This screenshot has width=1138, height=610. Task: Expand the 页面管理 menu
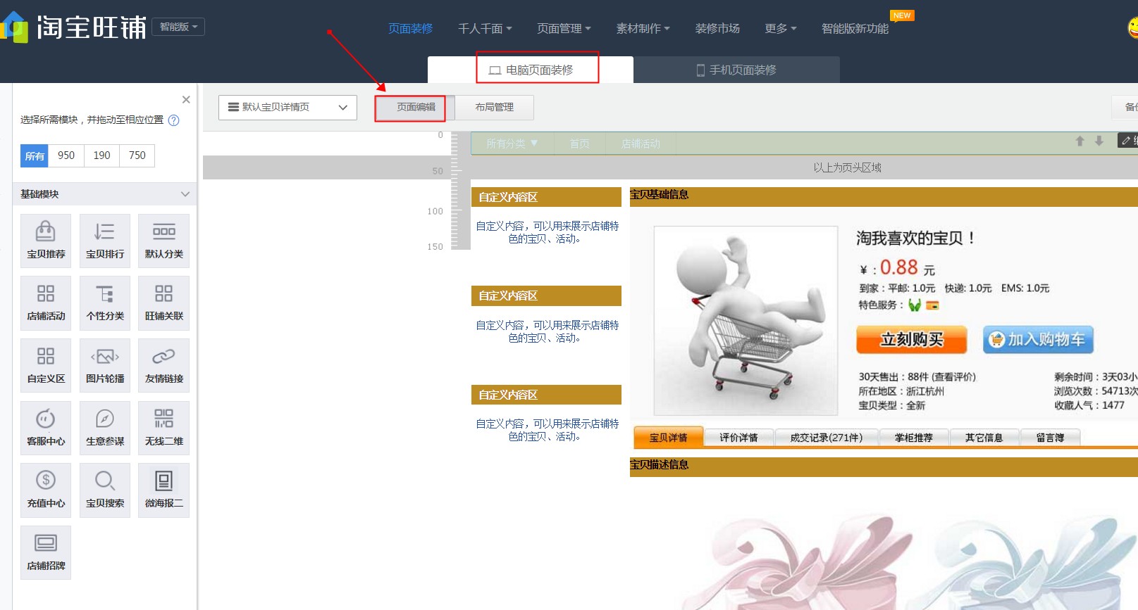[564, 29]
